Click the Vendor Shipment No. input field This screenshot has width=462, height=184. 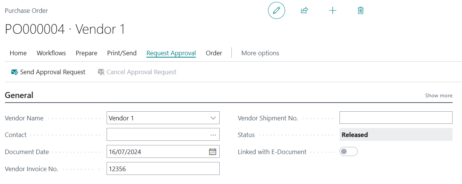click(x=395, y=118)
